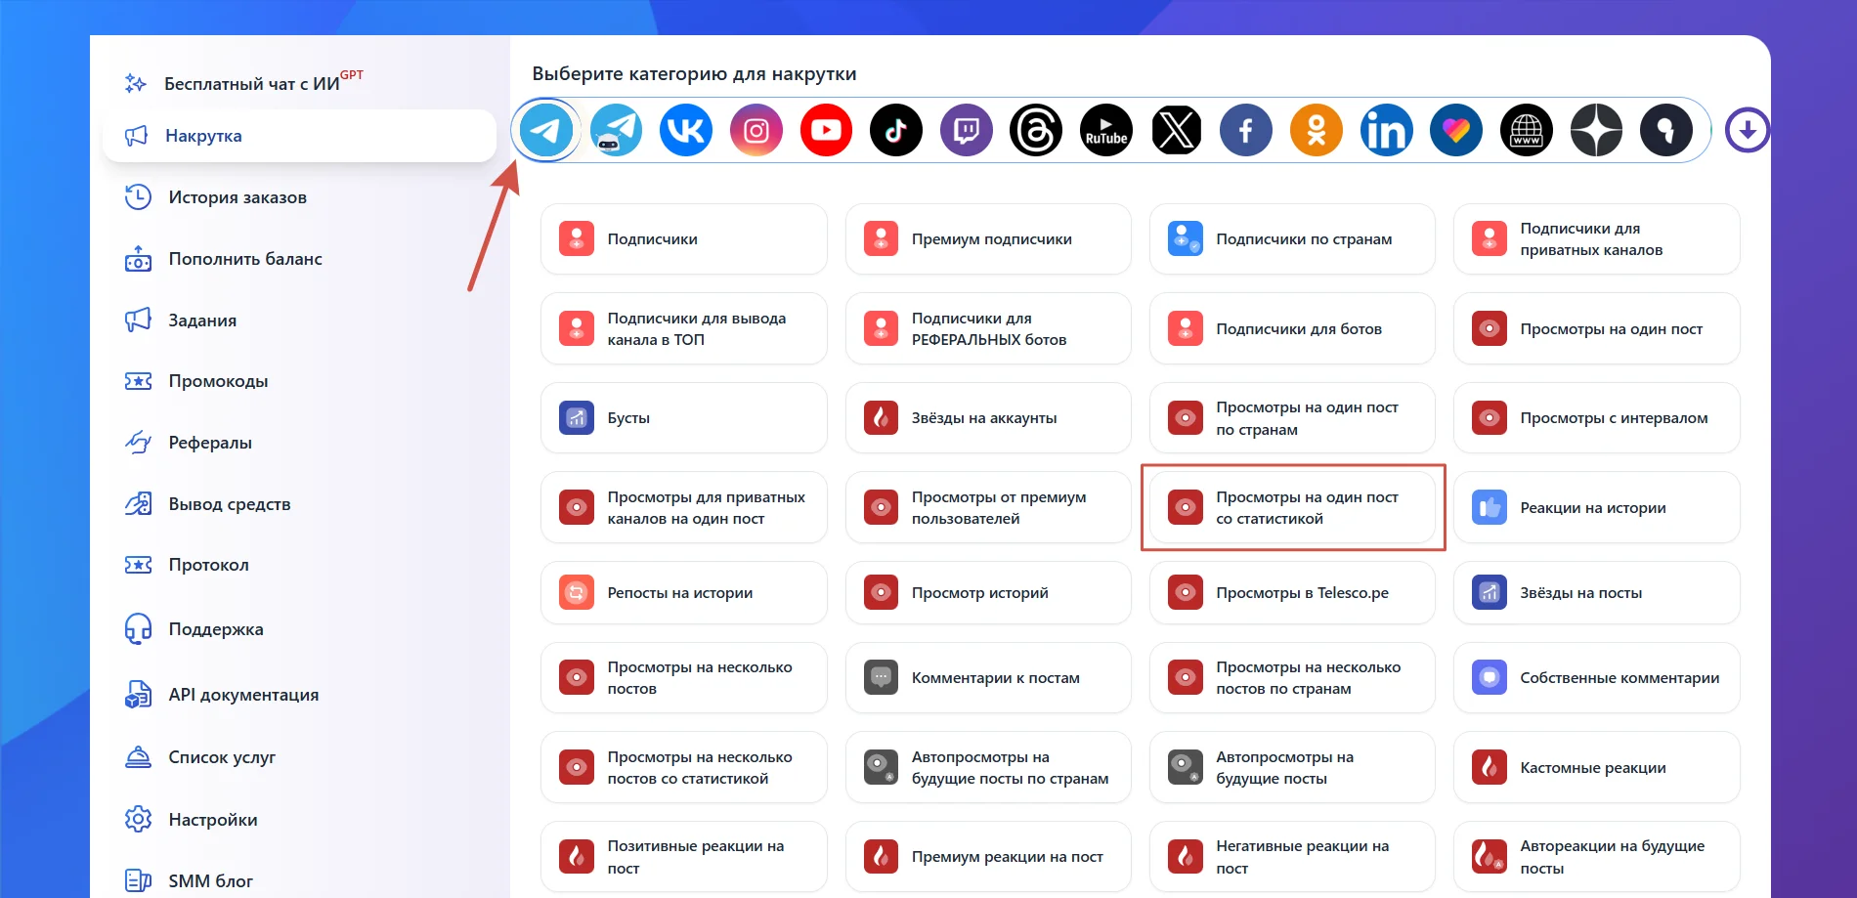Choose the 'Просмотры с интервалом' card

[x=1597, y=418]
